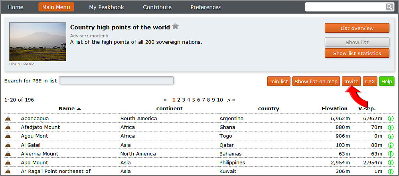The width and height of the screenshot is (399, 176).
Task: Sort the list by continent column
Action: [x=169, y=109]
